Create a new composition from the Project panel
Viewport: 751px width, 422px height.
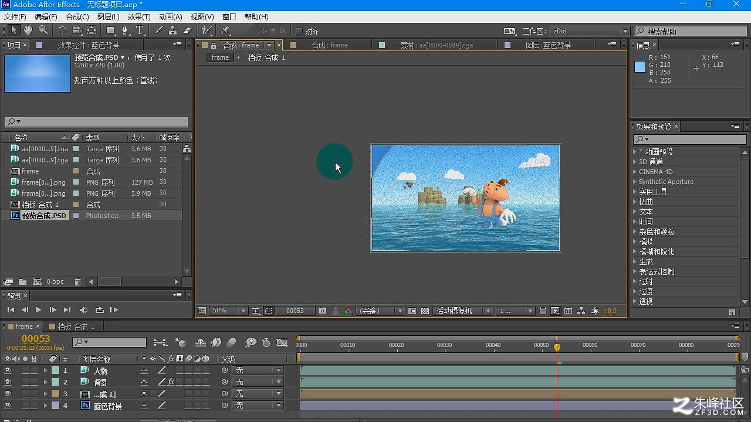click(x=38, y=282)
